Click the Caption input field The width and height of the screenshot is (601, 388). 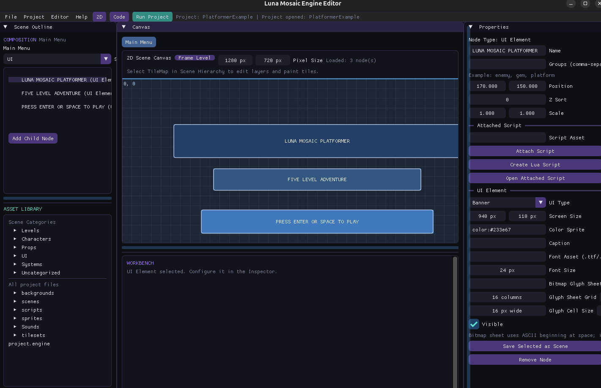click(508, 243)
